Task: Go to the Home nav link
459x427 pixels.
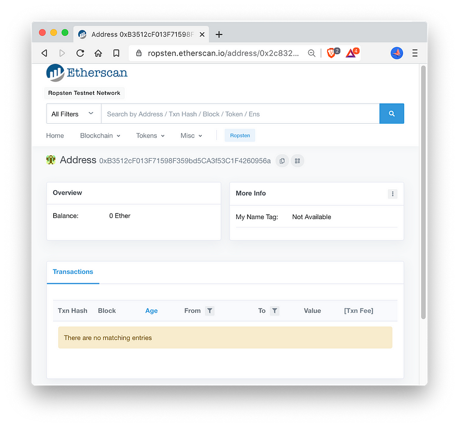Action: tap(55, 136)
